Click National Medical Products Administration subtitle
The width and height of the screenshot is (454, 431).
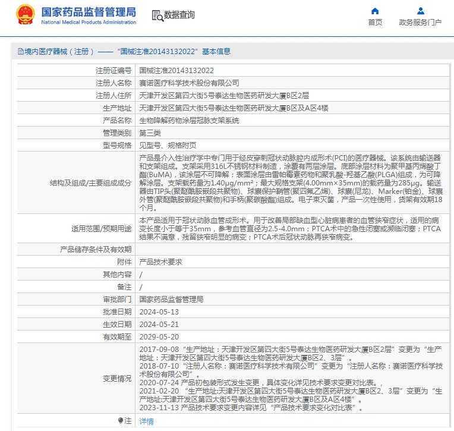click(x=89, y=23)
